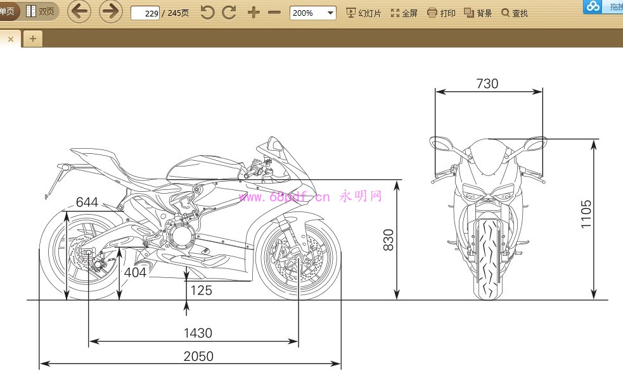Image resolution: width=623 pixels, height=390 pixels.
Task: Rotate page counterclockwise
Action: (207, 13)
